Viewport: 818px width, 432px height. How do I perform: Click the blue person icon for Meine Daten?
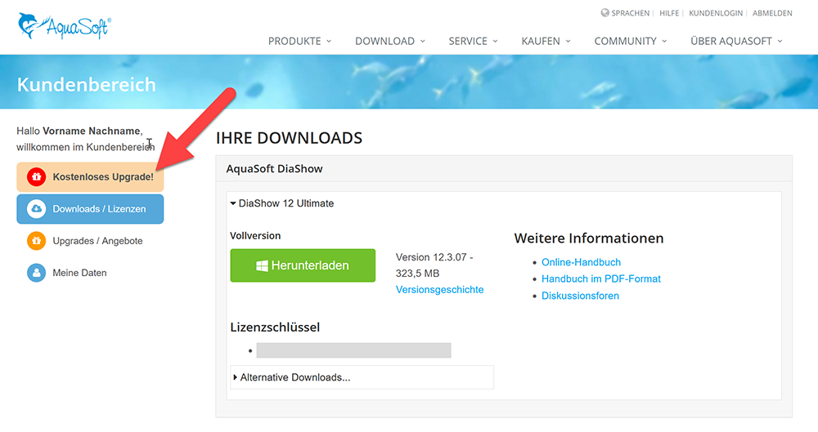pyautogui.click(x=36, y=273)
